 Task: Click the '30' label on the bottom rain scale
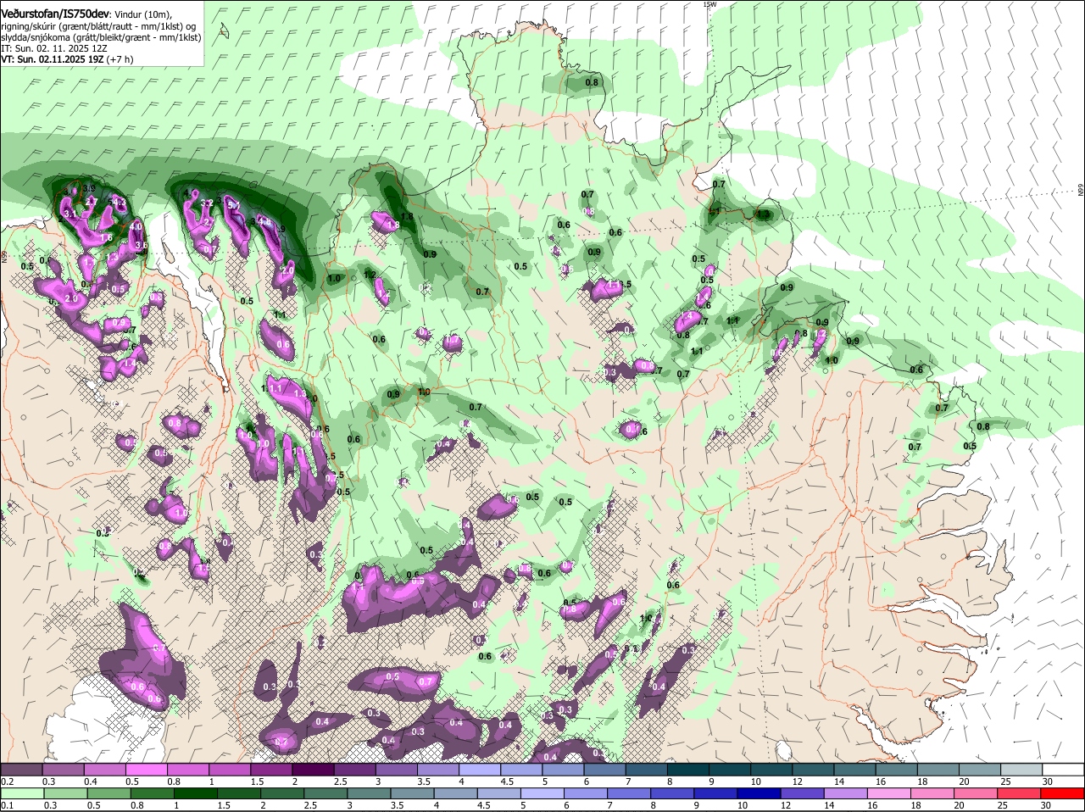(x=1045, y=805)
